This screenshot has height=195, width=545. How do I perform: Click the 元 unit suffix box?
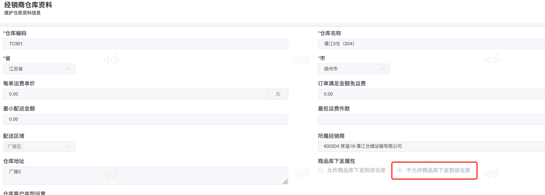tap(278, 94)
